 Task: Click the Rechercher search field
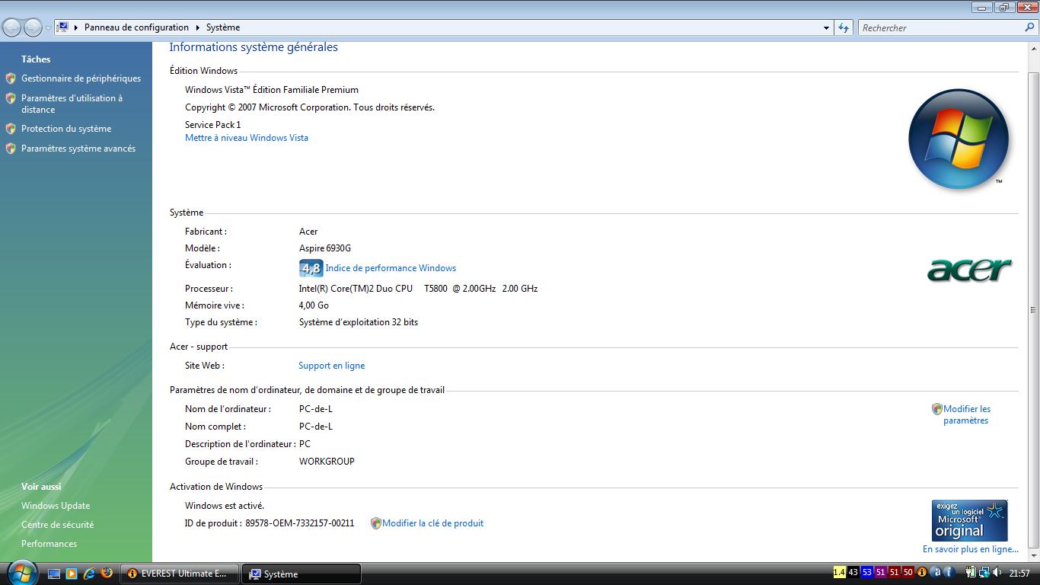pyautogui.click(x=940, y=27)
